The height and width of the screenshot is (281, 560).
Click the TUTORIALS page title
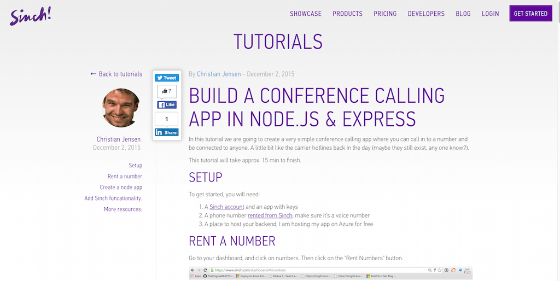[278, 42]
